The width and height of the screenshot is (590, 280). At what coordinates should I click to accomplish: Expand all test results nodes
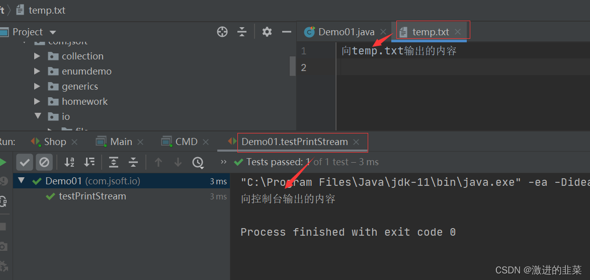click(114, 162)
